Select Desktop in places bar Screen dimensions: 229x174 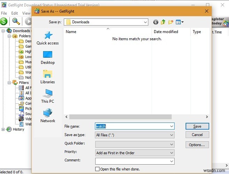coord(48,58)
